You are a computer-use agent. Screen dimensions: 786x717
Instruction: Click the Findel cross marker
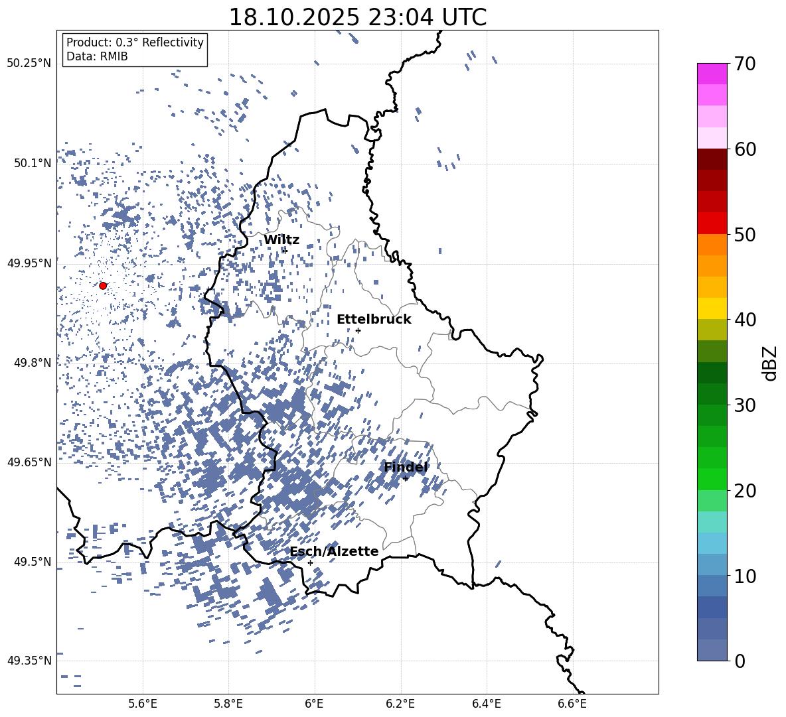(x=406, y=479)
